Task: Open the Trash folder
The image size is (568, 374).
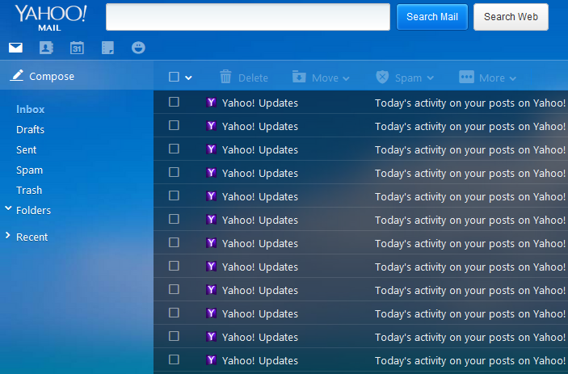Action: click(x=29, y=191)
